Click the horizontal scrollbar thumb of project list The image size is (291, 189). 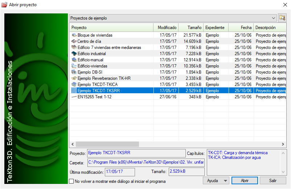[107, 144]
